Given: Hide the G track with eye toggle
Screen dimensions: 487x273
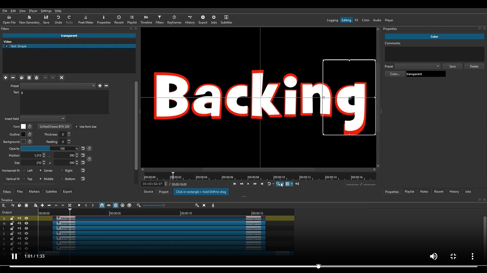Looking at the screenshot, I should click(26, 218).
